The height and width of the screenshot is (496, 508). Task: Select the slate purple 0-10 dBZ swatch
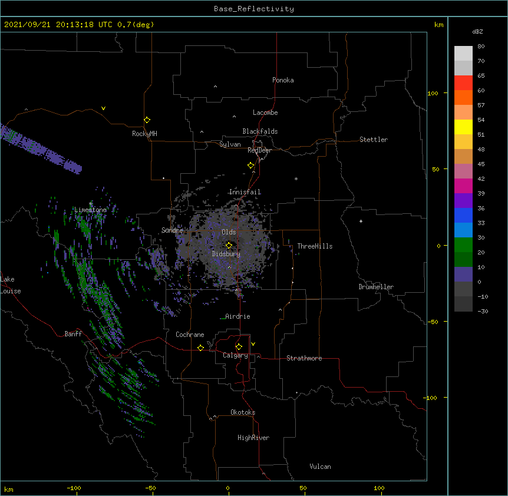463,275
